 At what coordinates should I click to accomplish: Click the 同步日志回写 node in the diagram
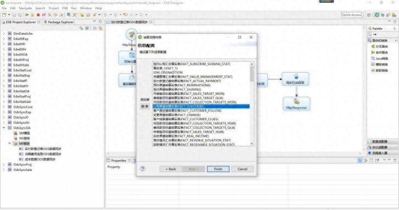295,79
